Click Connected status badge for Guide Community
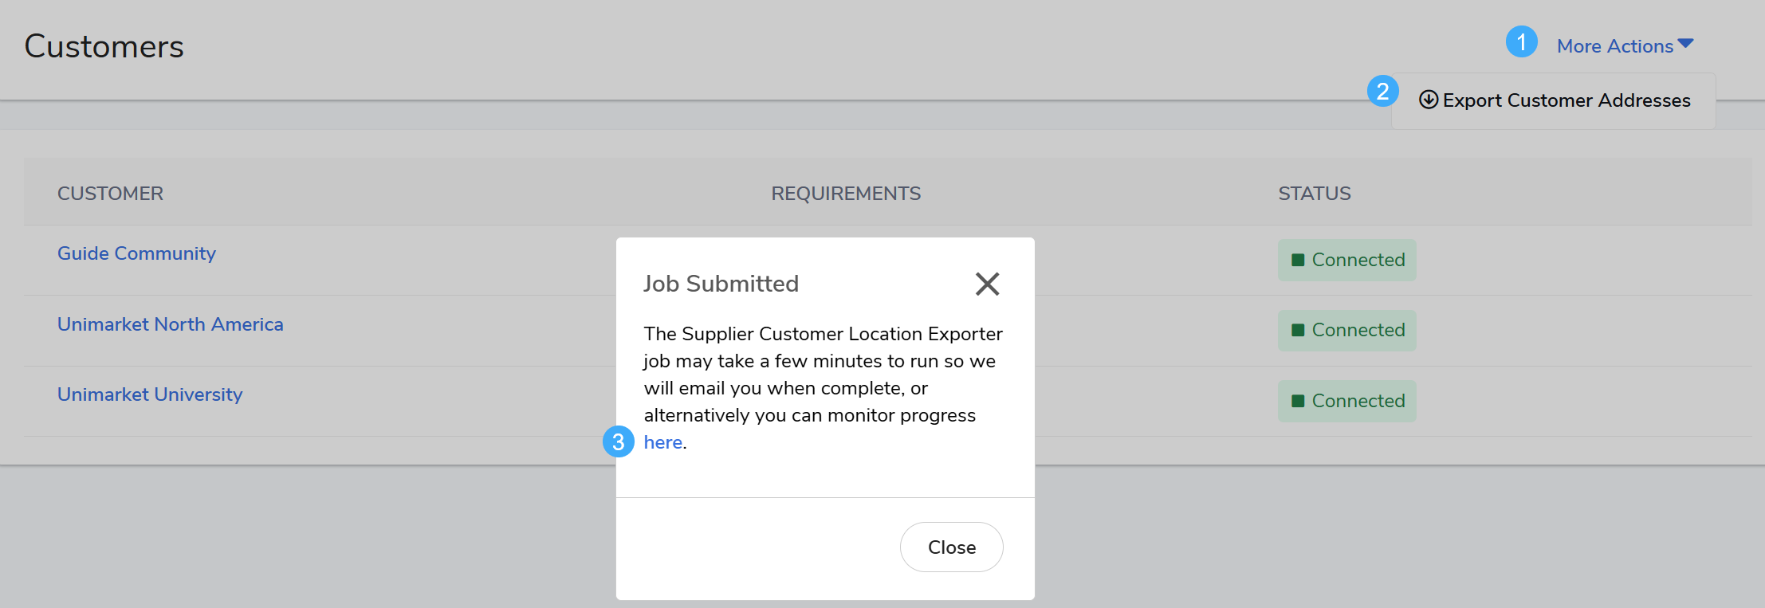This screenshot has height=608, width=1765. coord(1346,260)
